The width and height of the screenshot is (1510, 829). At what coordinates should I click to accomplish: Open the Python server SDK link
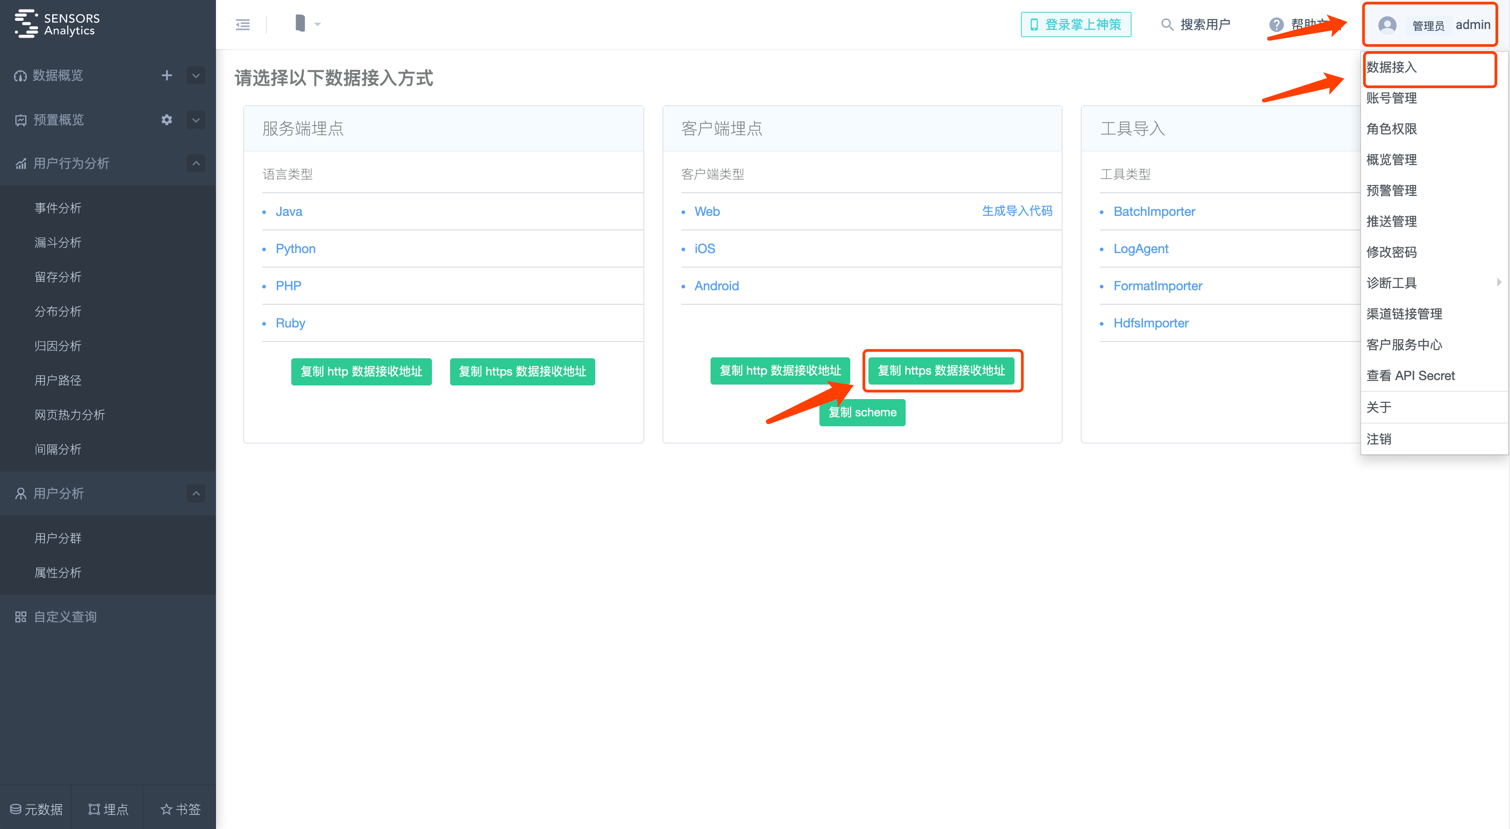pyautogui.click(x=295, y=249)
